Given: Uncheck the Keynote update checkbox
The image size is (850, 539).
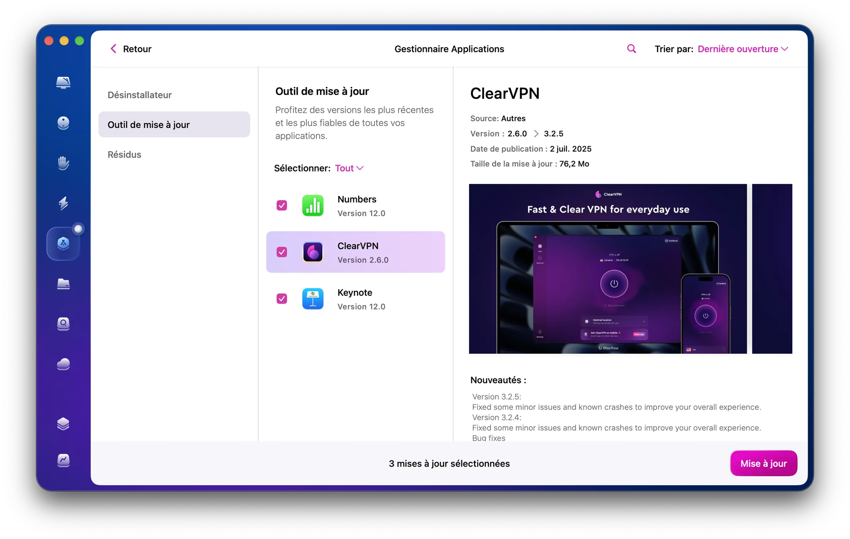Looking at the screenshot, I should tap(282, 299).
